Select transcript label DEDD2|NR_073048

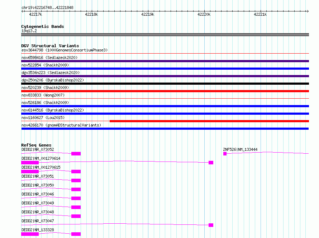(38, 212)
